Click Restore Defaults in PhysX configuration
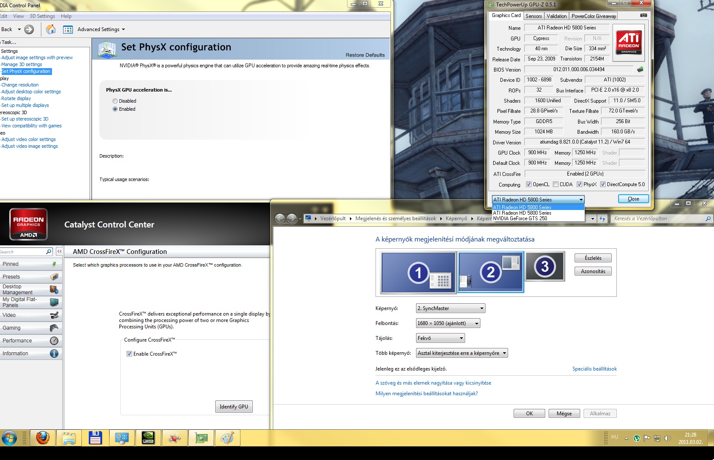This screenshot has height=460, width=714. (365, 55)
